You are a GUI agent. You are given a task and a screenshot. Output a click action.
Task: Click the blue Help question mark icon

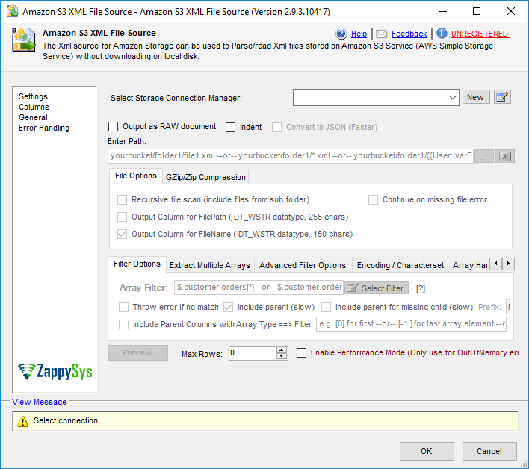[x=341, y=34]
